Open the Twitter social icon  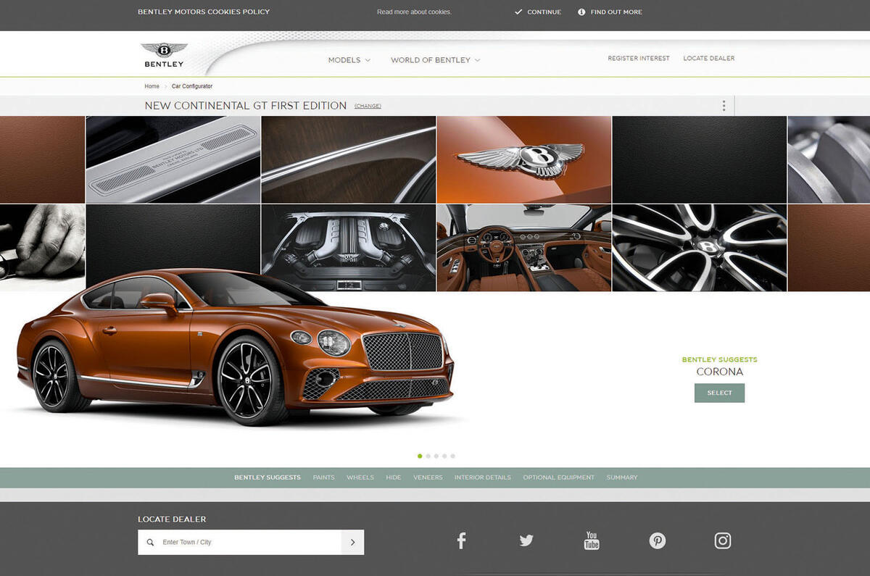(x=526, y=540)
